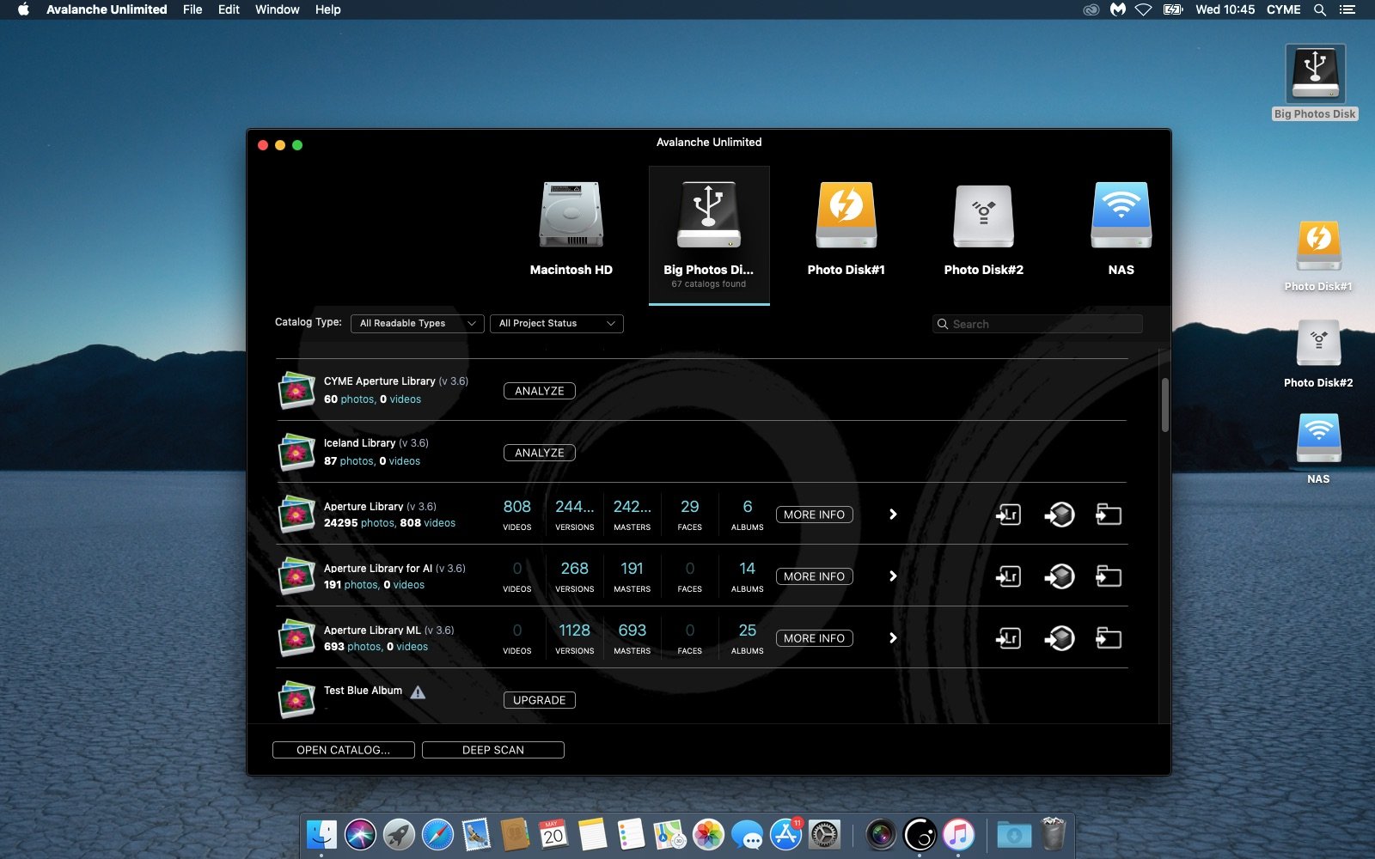Viewport: 1375px width, 859px height.
Task: Click Iceland Library catalog thumbnail
Action: (296, 452)
